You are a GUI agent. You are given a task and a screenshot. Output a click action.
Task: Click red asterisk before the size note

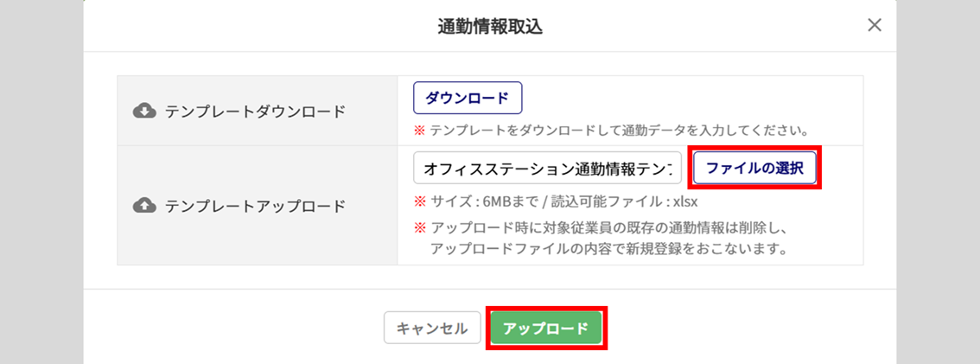coord(420,201)
